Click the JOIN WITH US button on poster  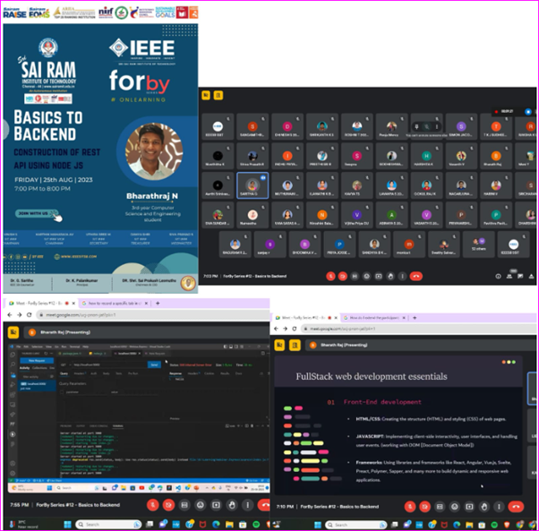[x=36, y=213]
